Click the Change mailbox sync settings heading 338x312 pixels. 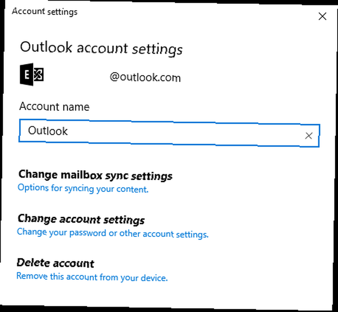point(95,175)
